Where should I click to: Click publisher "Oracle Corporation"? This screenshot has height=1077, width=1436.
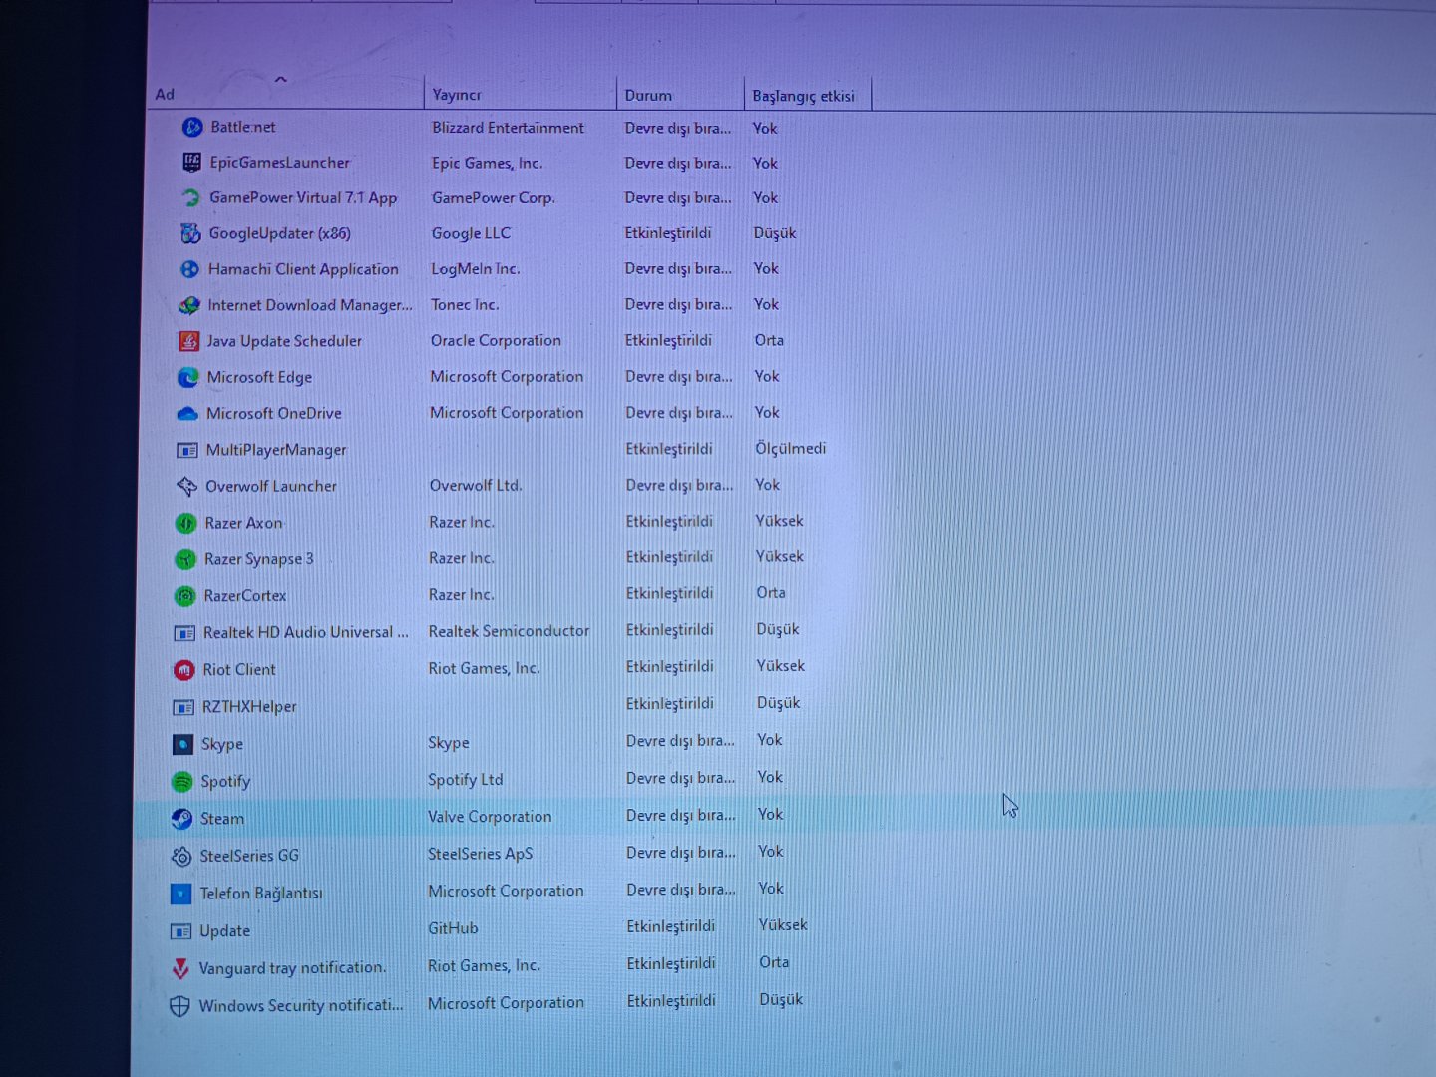point(496,341)
